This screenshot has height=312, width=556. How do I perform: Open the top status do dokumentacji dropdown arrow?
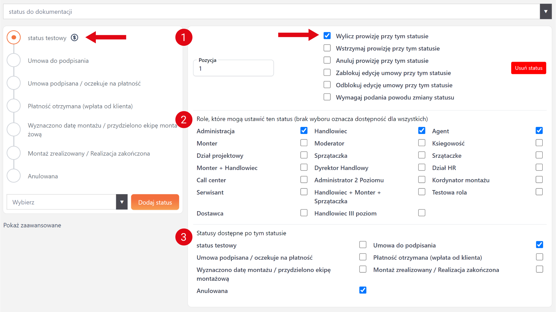tap(546, 12)
